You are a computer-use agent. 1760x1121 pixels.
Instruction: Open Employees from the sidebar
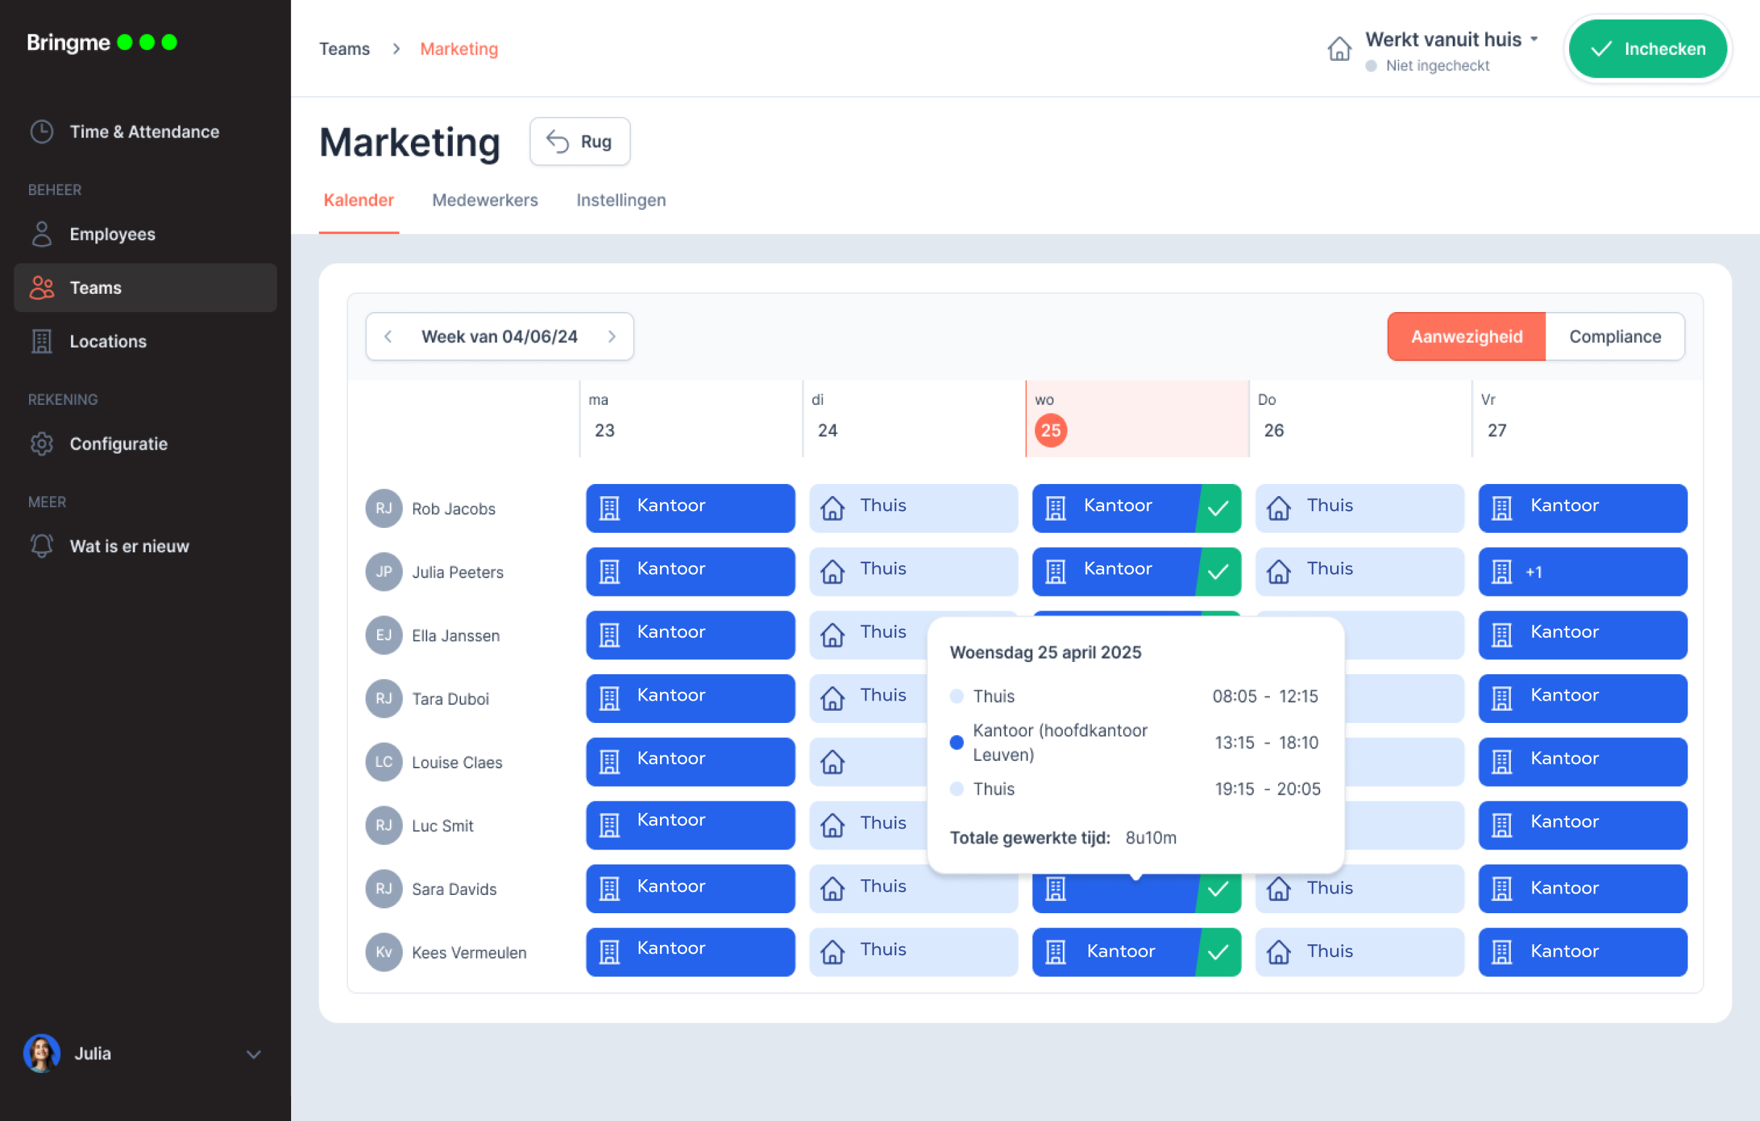(x=145, y=234)
